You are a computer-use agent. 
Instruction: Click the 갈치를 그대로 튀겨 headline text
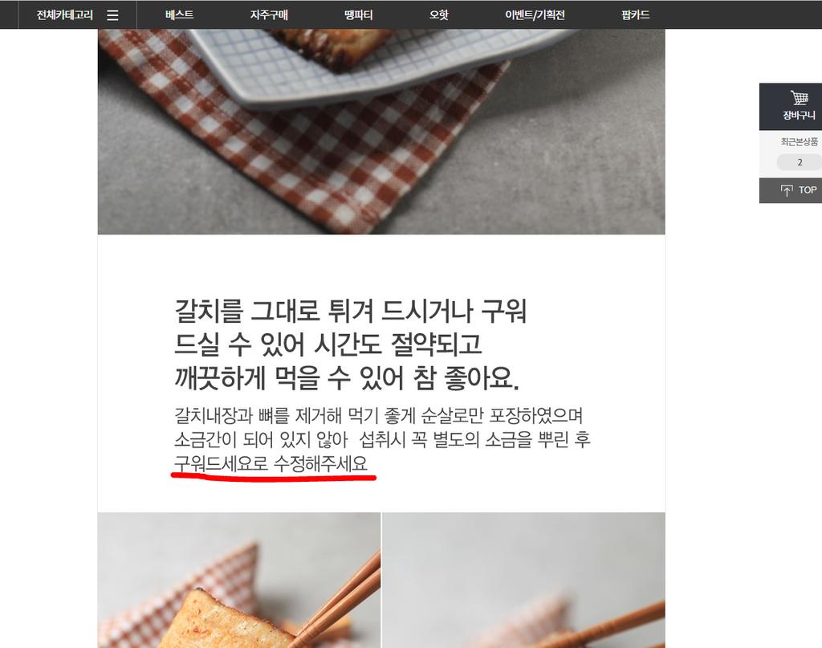pos(350,344)
